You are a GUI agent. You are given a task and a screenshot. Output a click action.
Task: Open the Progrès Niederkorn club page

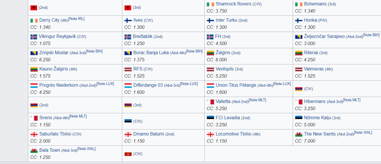tap(59, 85)
